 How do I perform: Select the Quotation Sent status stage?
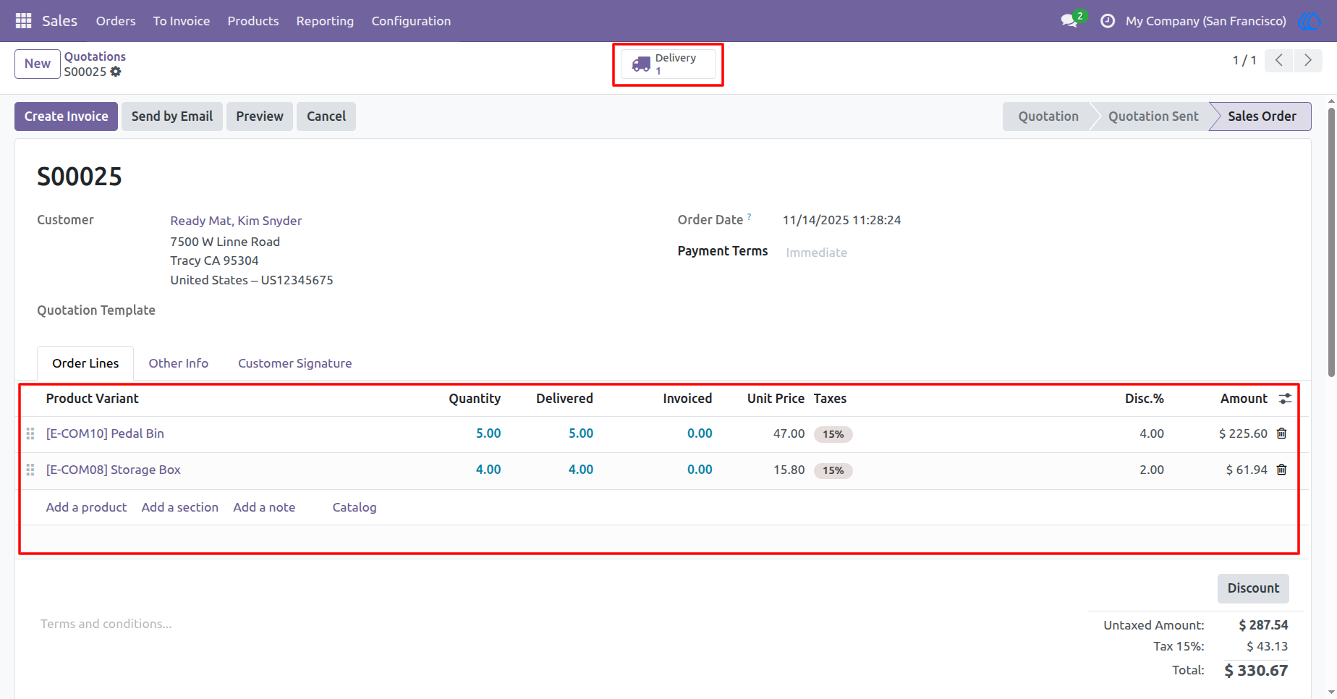click(1153, 116)
